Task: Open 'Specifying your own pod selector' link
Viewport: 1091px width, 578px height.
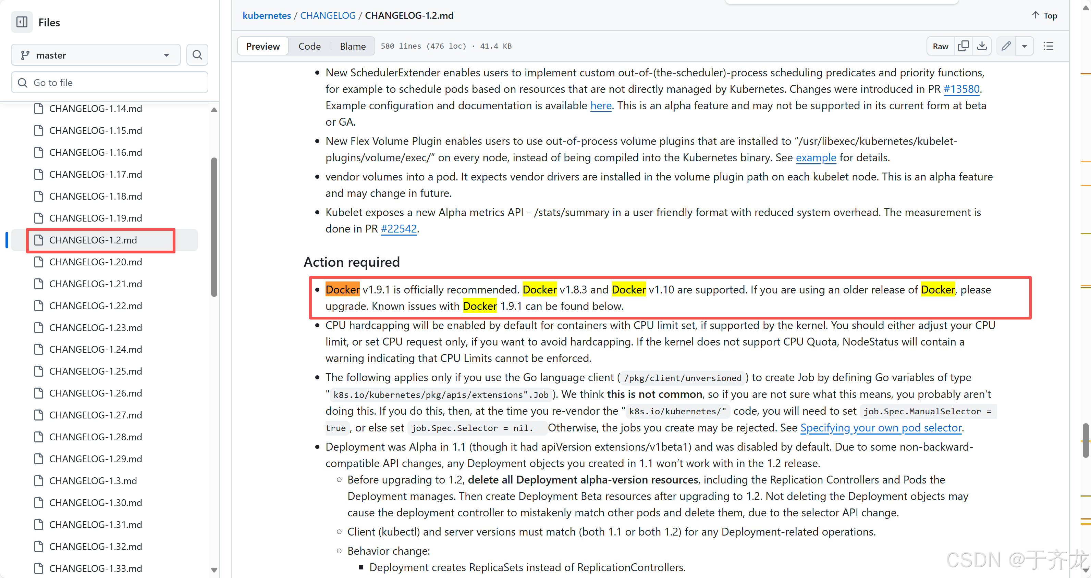Action: (x=881, y=428)
